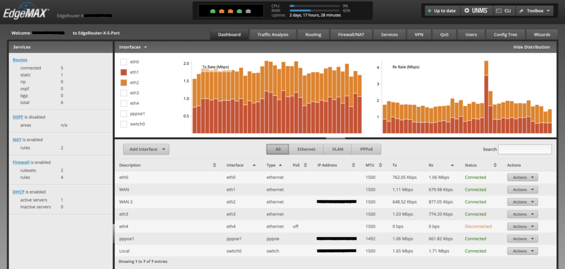Switch to the Traffic Analysis tab

coord(273,35)
